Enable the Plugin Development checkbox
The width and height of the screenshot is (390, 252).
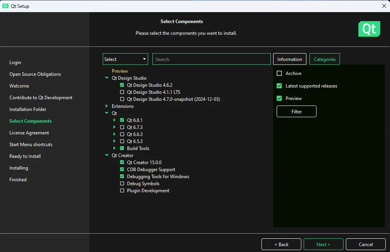pyautogui.click(x=122, y=191)
